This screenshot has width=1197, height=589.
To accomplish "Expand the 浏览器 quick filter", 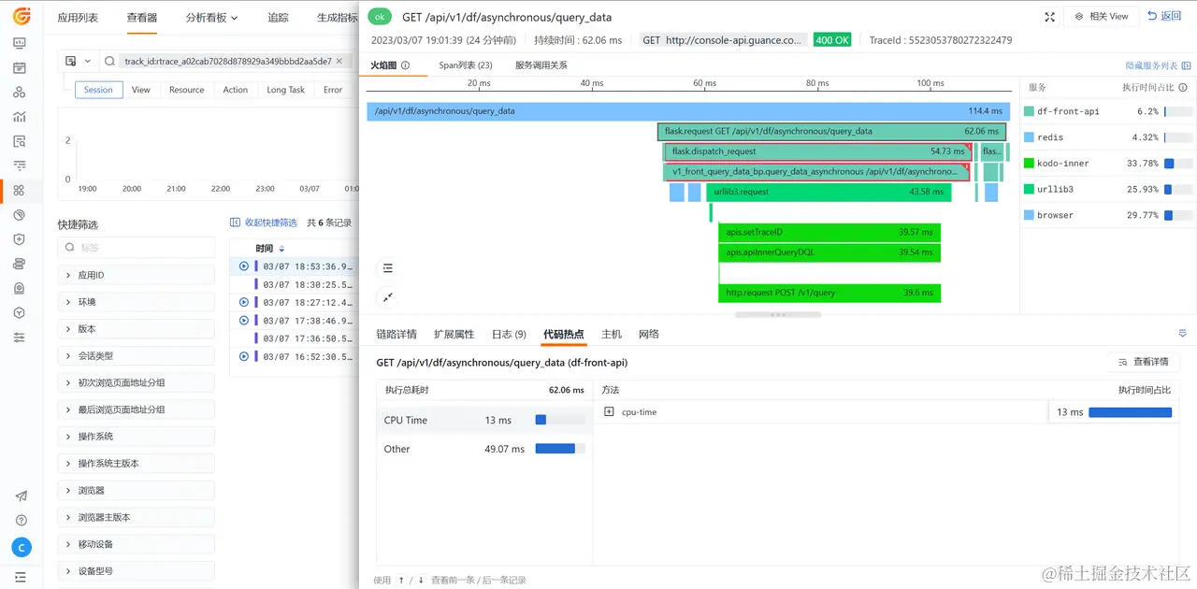I will 137,490.
